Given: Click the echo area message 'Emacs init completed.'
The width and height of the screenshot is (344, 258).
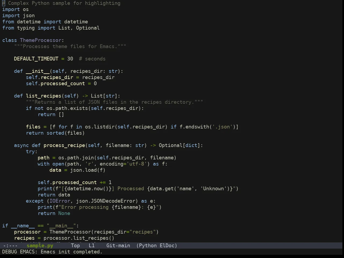Looking at the screenshot, I should [71, 252].
